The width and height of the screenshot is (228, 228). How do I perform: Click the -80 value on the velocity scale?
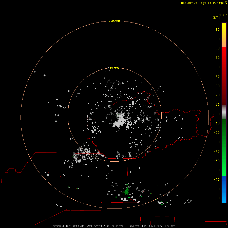pos(217,189)
